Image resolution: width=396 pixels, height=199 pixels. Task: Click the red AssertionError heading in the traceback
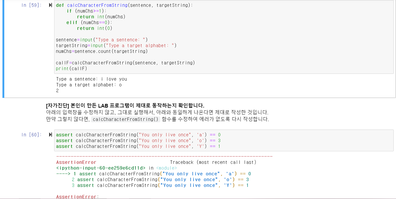tap(76, 162)
